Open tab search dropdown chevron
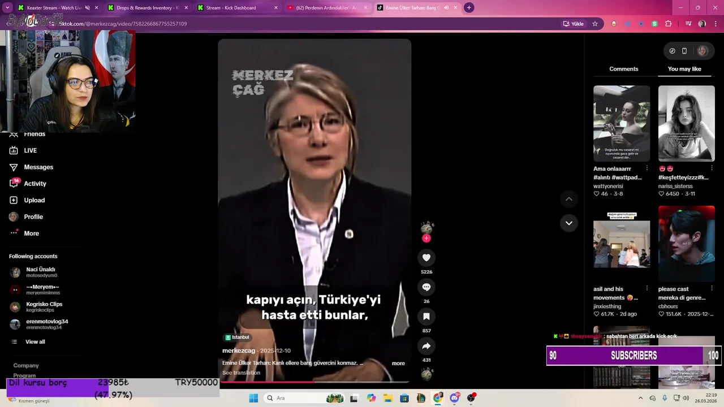This screenshot has height=407, width=724. [x=7, y=8]
